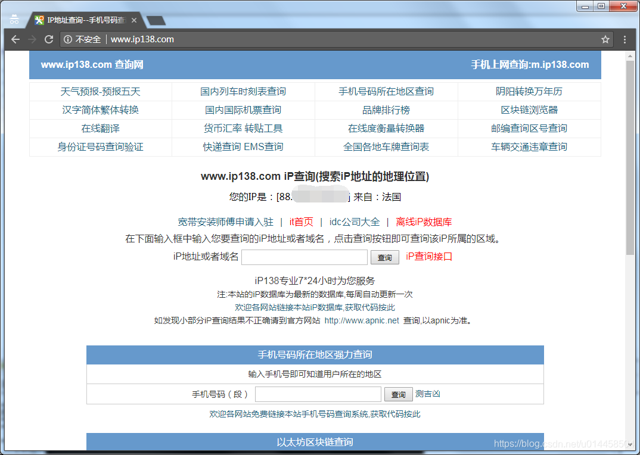Open EMS查询 link

(263, 147)
